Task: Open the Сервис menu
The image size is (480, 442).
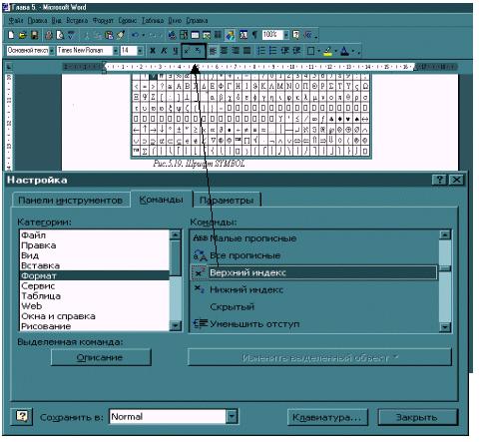Action: 128,21
